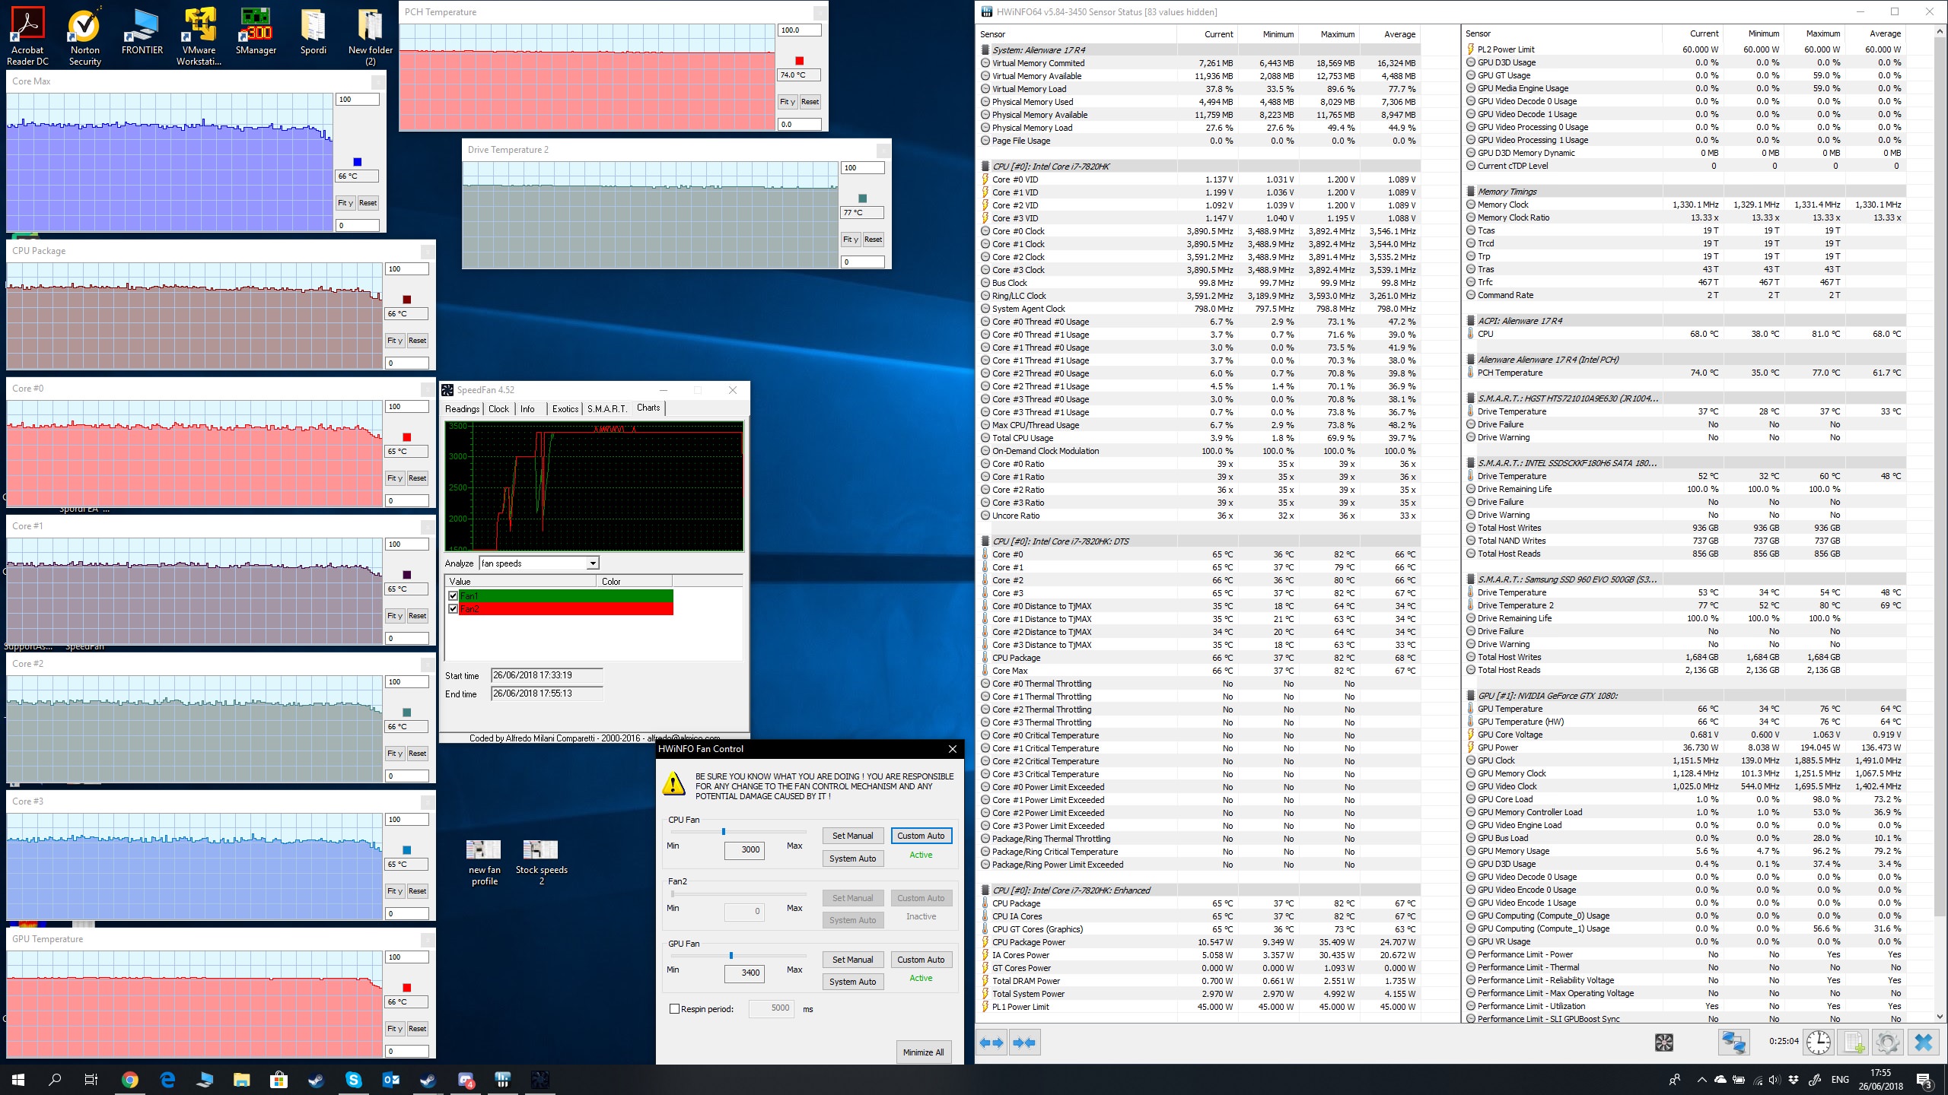Open Skype from taskbar
The width and height of the screenshot is (1948, 1095).
coord(353,1079)
